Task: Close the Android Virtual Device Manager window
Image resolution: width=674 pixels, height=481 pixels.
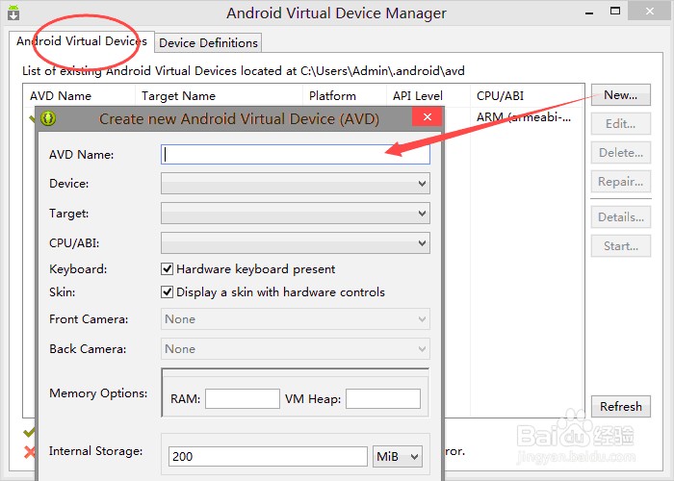Action: point(650,12)
